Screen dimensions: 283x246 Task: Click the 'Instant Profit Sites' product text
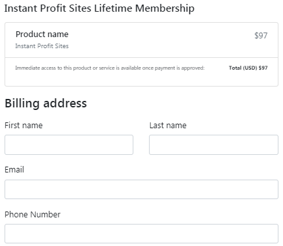pos(42,46)
